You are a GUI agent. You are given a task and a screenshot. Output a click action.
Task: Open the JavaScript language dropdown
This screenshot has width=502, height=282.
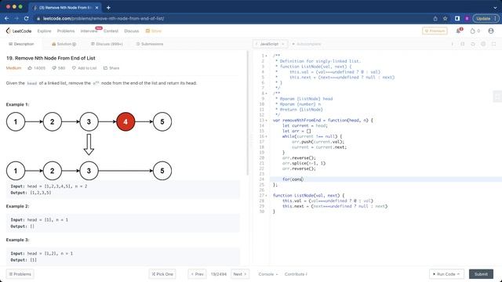click(x=270, y=44)
